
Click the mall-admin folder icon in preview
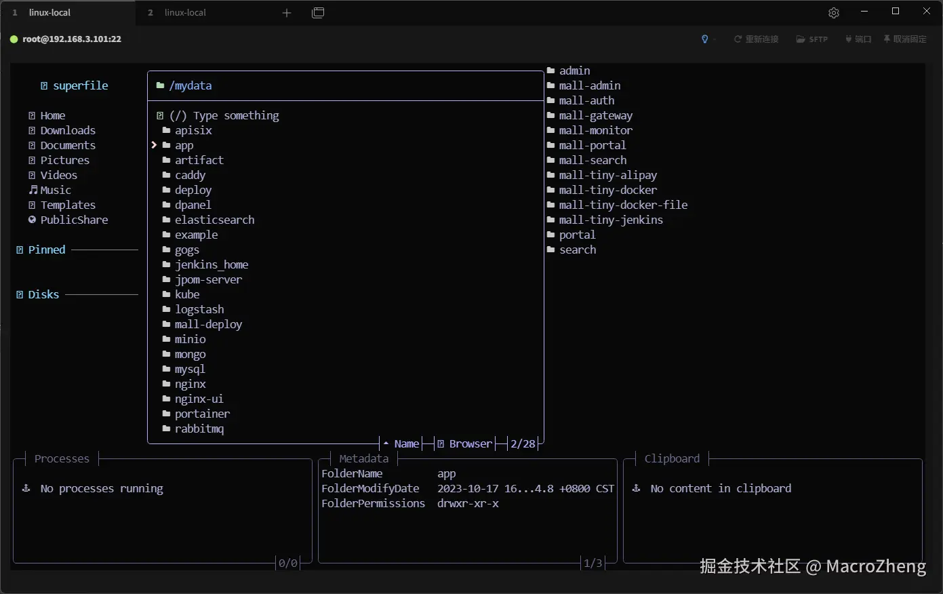pos(551,86)
